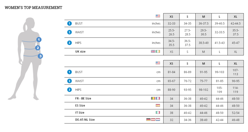Click the Belgium flag in the FR - BE row
The width and height of the screenshot is (248, 132).
coord(153,98)
